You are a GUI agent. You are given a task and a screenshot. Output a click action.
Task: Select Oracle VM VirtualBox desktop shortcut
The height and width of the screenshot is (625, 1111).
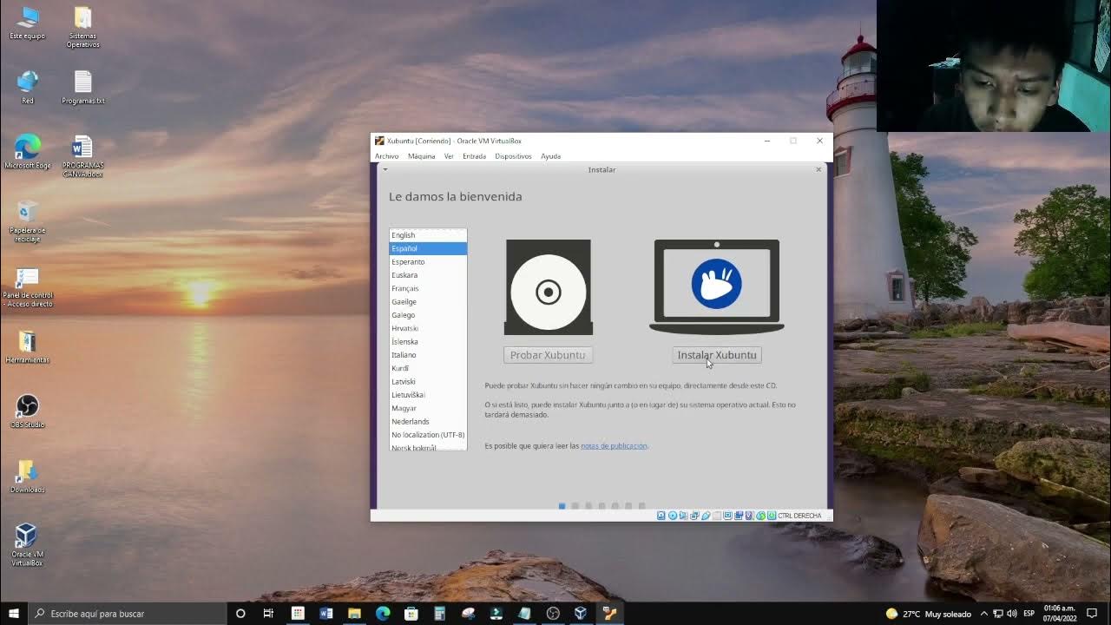click(x=28, y=545)
